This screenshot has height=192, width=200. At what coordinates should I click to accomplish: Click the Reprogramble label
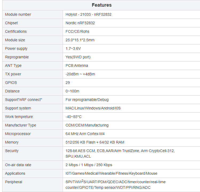coord(17,57)
